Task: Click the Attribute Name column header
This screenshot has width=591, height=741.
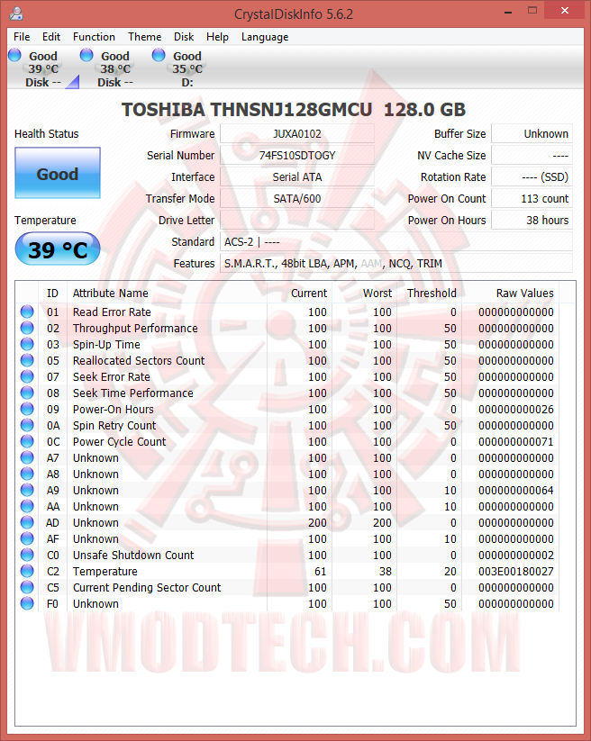Action: tap(167, 293)
